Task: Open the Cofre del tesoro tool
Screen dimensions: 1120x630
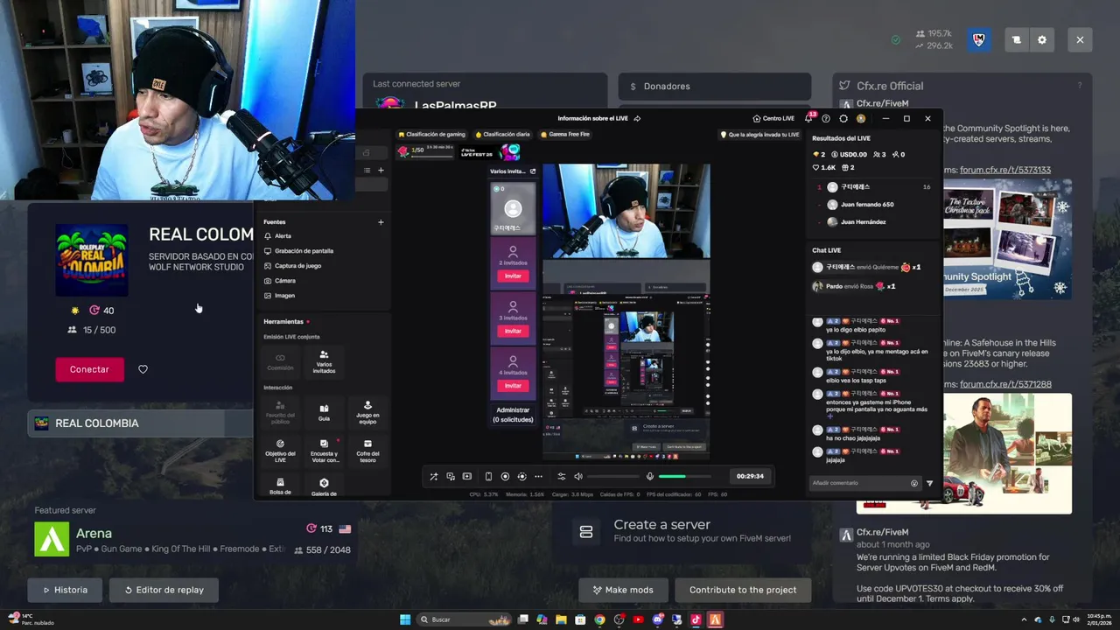Action: pyautogui.click(x=367, y=450)
